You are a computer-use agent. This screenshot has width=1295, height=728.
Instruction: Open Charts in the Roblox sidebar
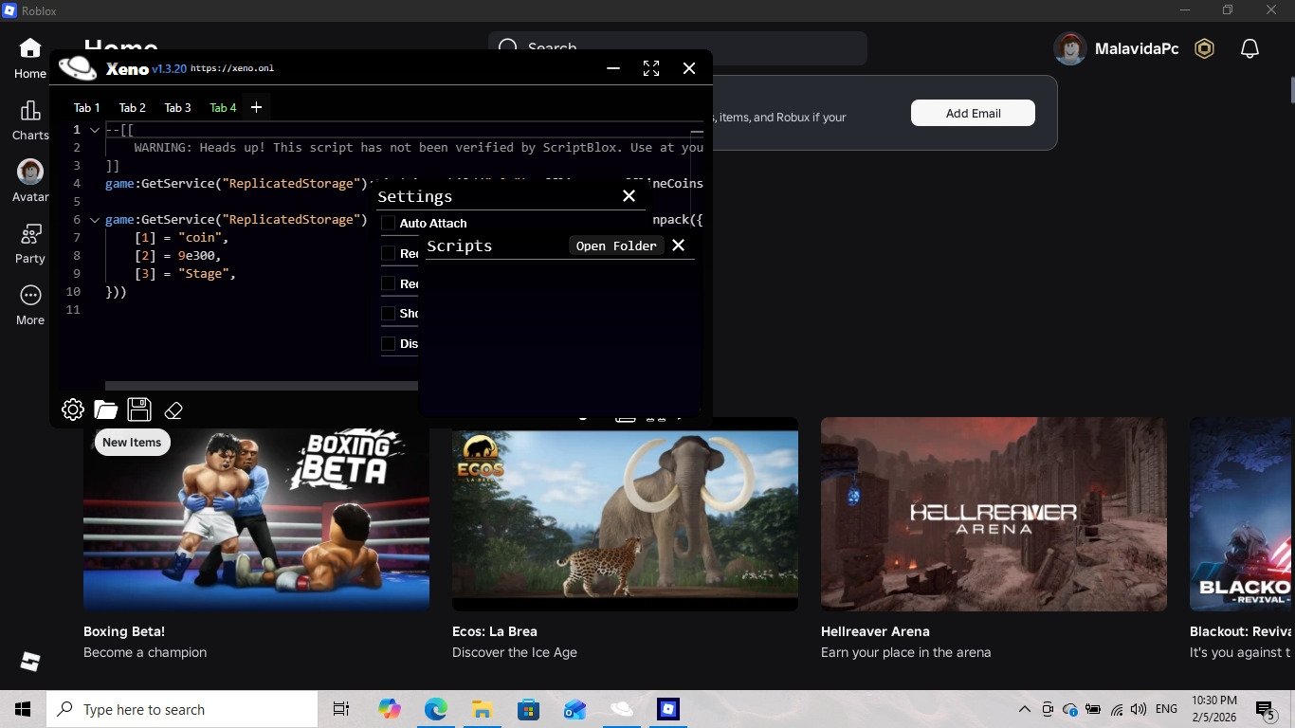[30, 120]
